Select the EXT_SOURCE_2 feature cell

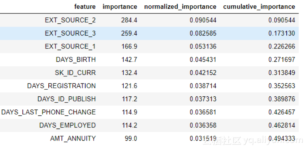[x=70, y=20]
